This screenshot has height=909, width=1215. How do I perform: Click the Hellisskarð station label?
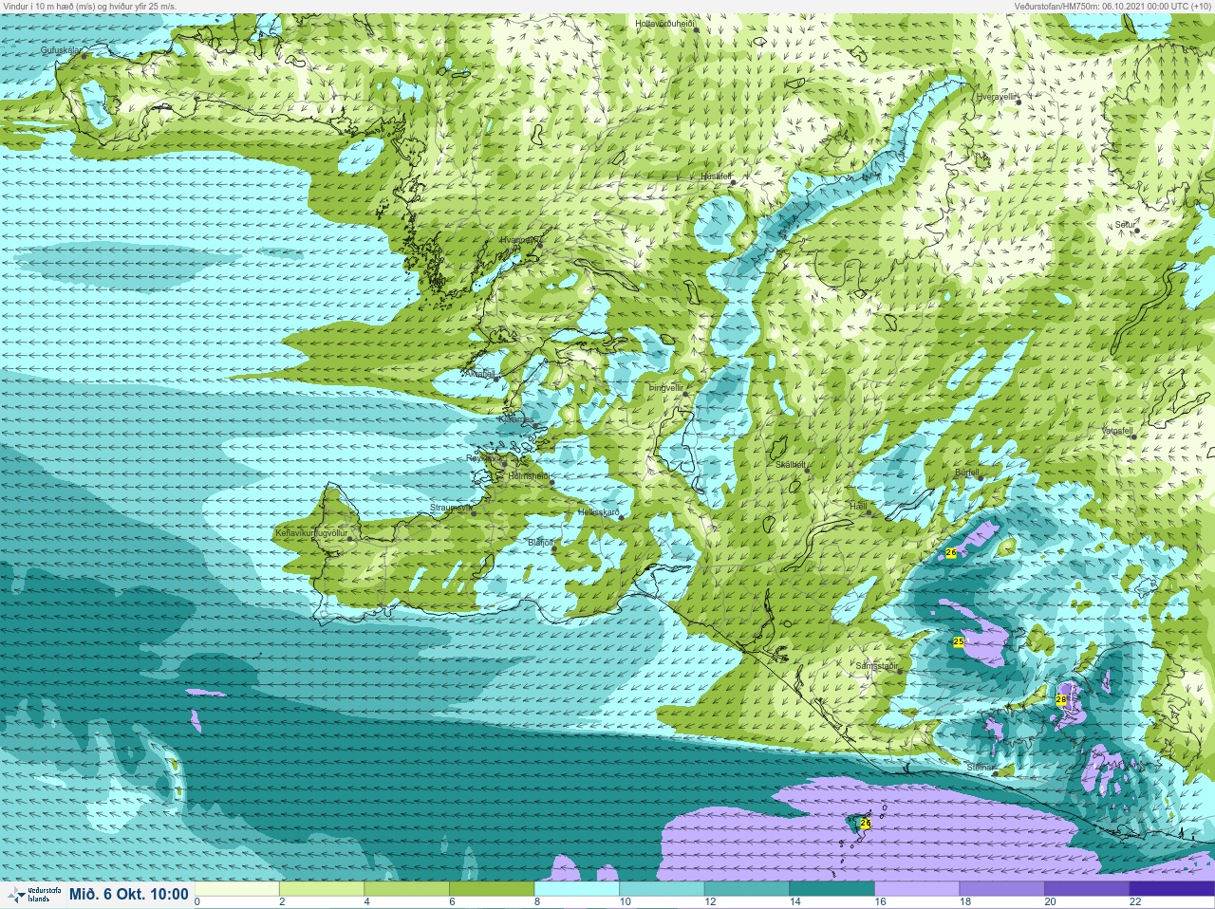598,512
